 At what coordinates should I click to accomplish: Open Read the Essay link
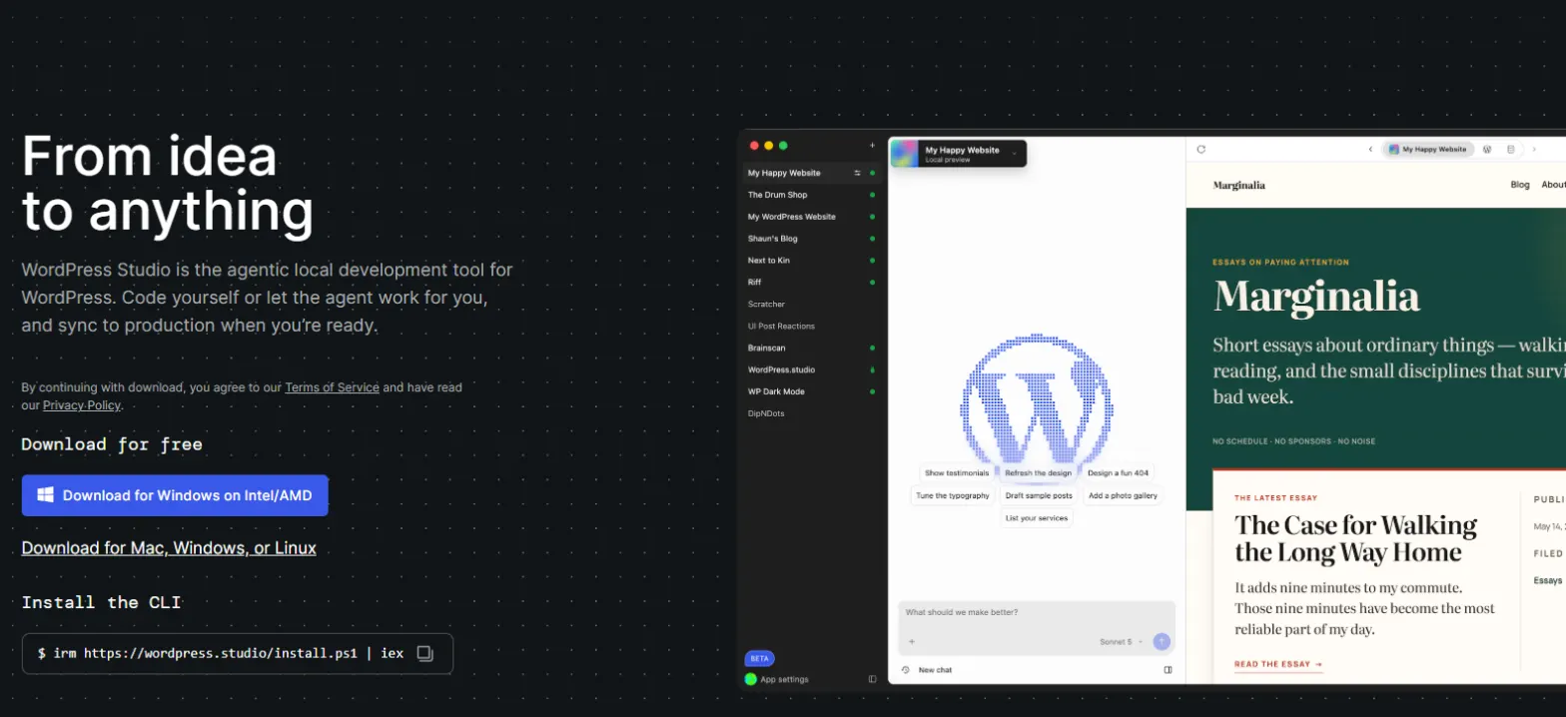(x=1278, y=664)
